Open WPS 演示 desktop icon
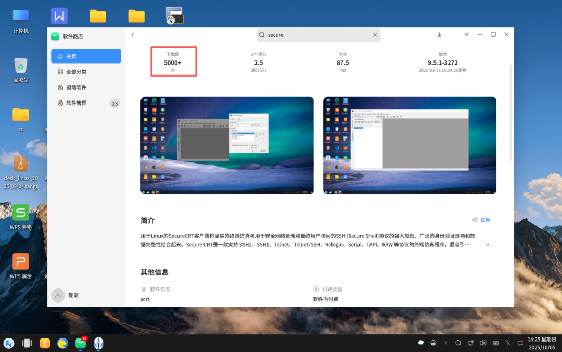The image size is (562, 352). click(x=21, y=266)
